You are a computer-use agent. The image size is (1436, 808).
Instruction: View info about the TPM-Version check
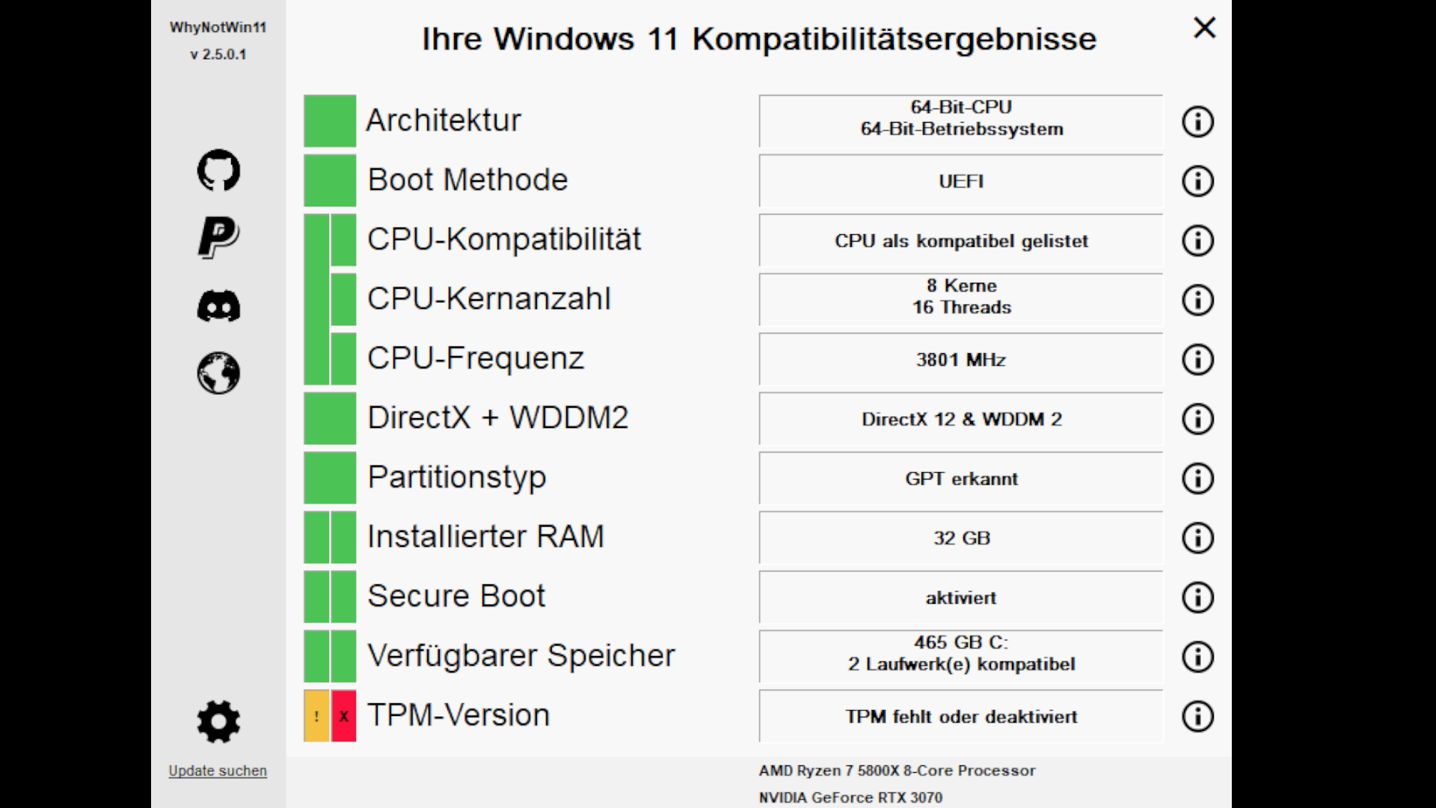click(1197, 716)
